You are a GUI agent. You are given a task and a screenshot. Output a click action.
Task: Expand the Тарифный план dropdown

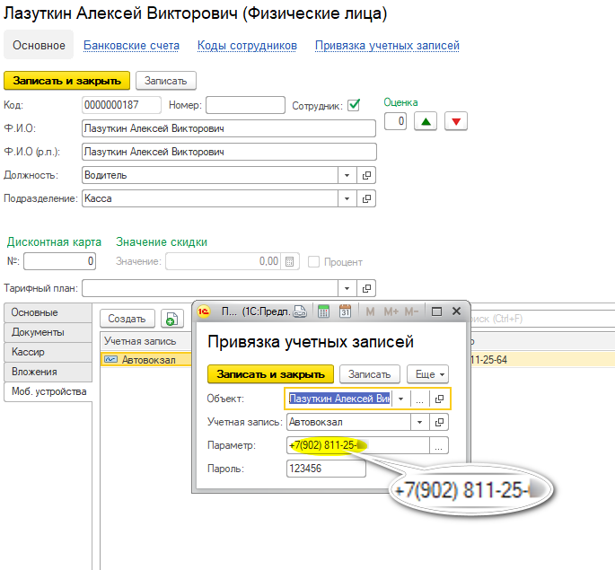(x=347, y=289)
